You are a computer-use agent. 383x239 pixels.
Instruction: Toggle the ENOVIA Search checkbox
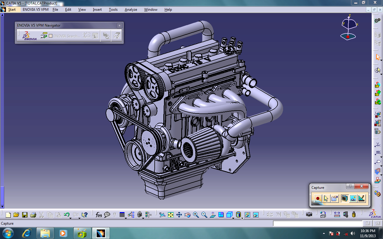tap(51, 36)
